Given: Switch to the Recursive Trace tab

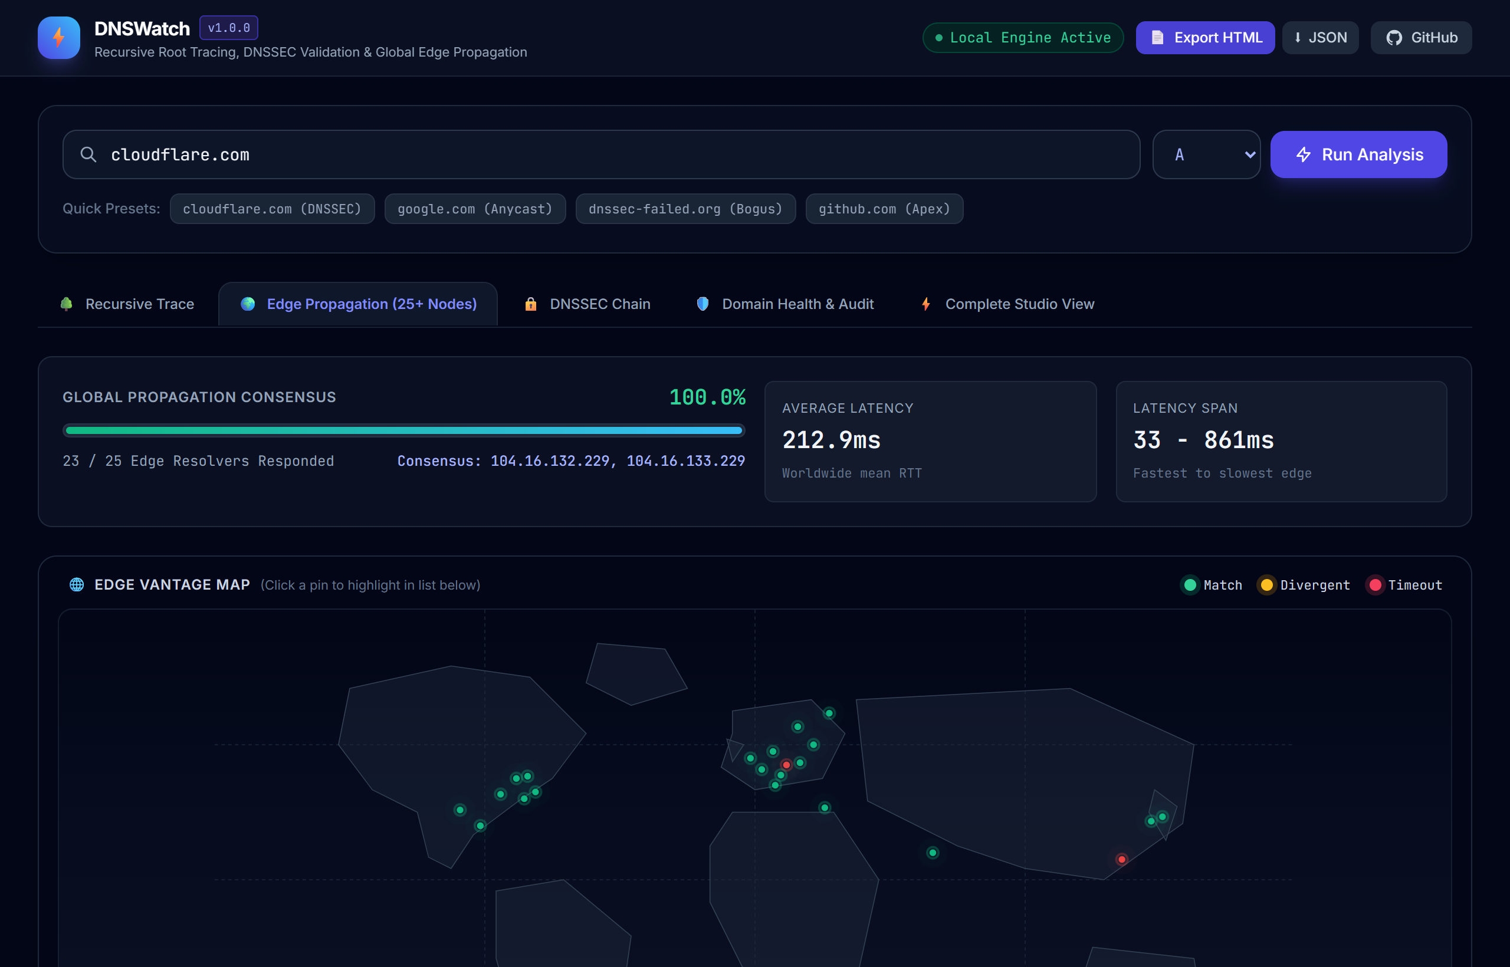Looking at the screenshot, I should tap(127, 304).
